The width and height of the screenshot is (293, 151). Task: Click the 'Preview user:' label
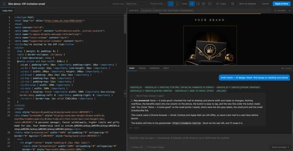coord(118,4)
